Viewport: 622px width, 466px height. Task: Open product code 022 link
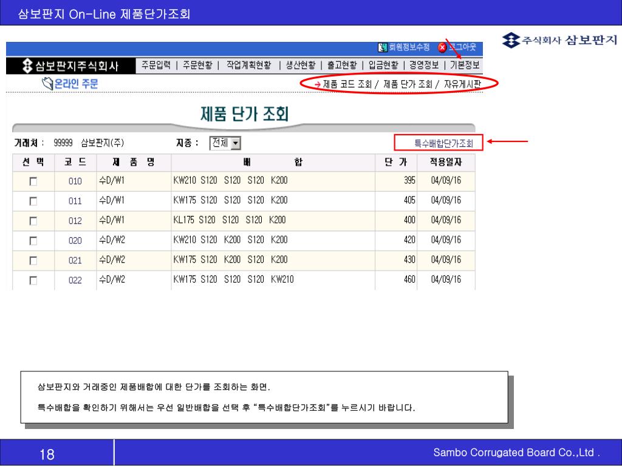pyautogui.click(x=75, y=280)
